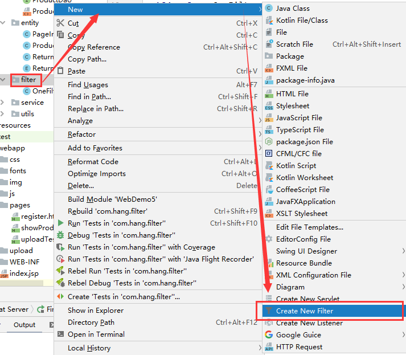Select Directory Path entry
This screenshot has width=406, height=355.
(158, 323)
